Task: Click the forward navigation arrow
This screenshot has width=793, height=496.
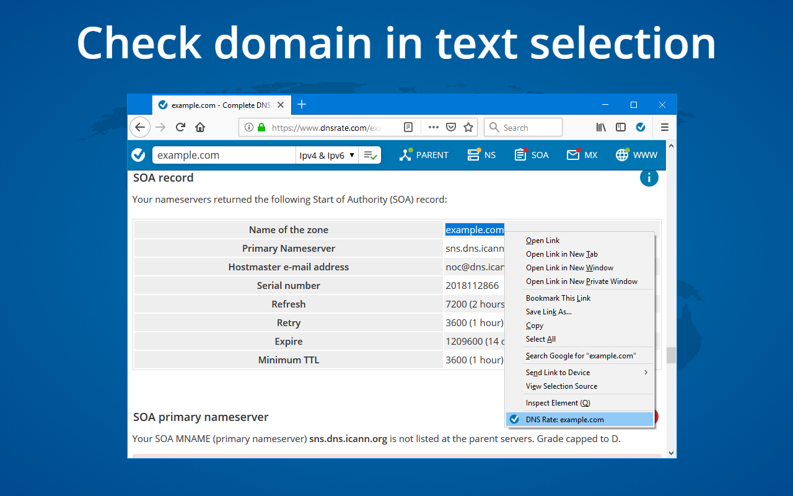Action: [160, 127]
